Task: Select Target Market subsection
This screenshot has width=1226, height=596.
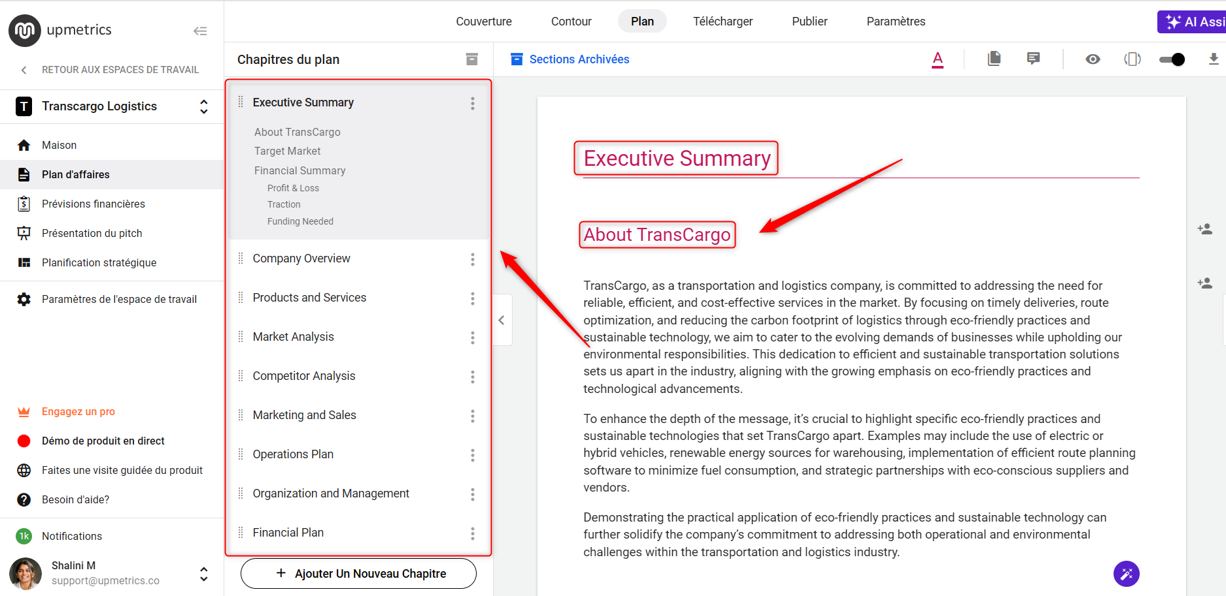Action: pos(288,151)
